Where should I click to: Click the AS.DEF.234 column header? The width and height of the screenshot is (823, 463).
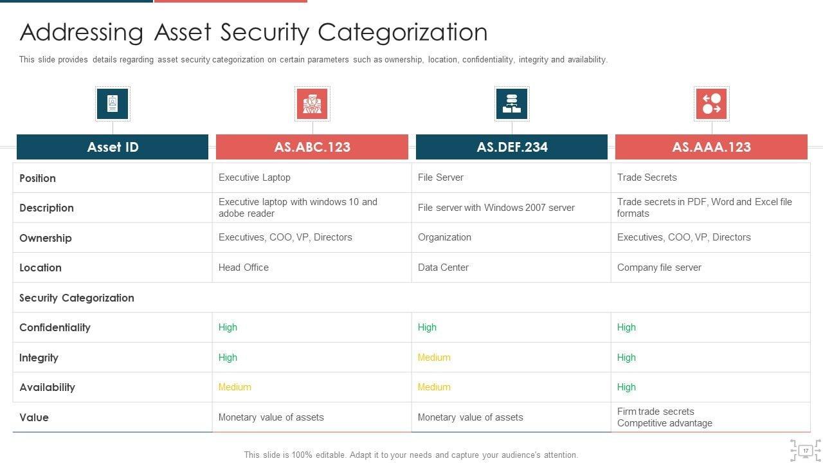pyautogui.click(x=512, y=147)
